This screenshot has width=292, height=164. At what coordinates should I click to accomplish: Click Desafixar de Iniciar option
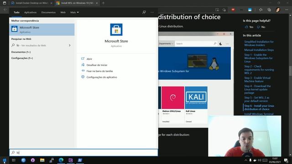click(x=97, y=65)
